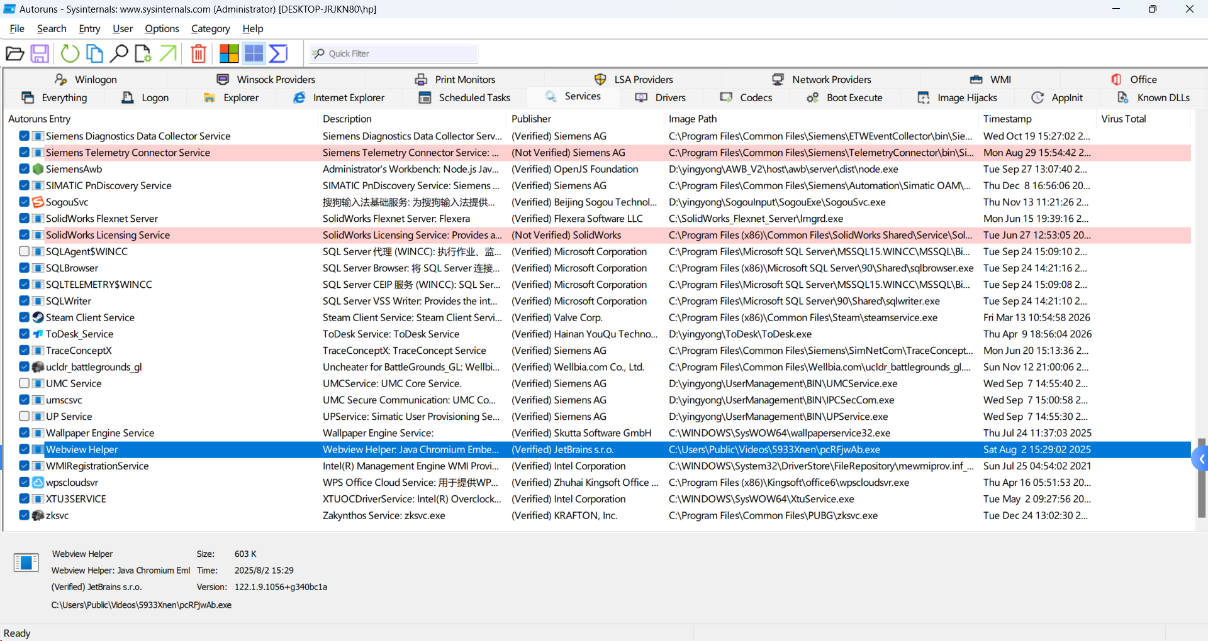Screen dimensions: 1208x641
Task: Click the wpscloudsvr entry icon
Action: 38,482
